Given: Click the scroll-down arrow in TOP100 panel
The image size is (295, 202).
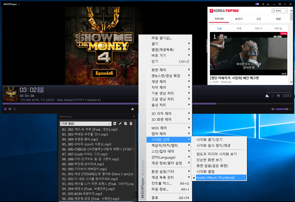Looking at the screenshot, I should pos(291,82).
